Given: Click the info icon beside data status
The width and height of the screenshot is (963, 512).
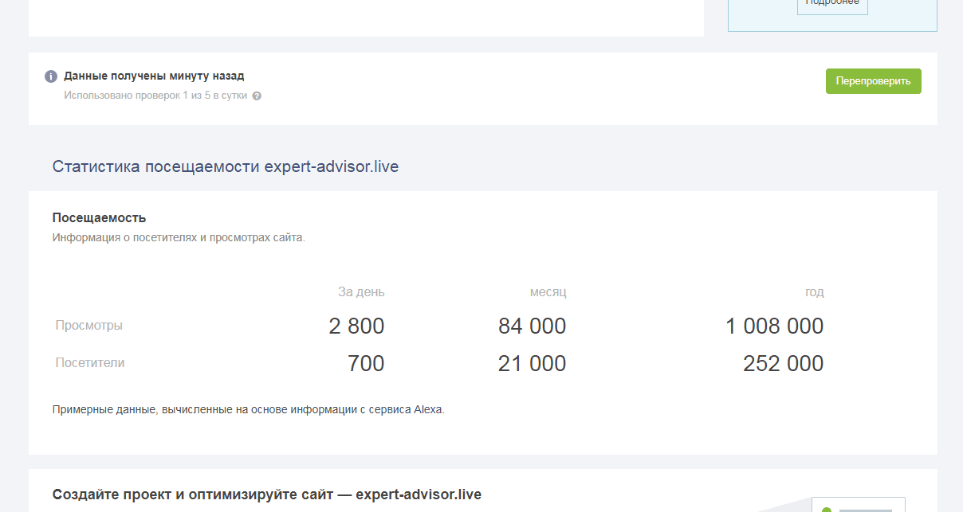Looking at the screenshot, I should [x=51, y=76].
